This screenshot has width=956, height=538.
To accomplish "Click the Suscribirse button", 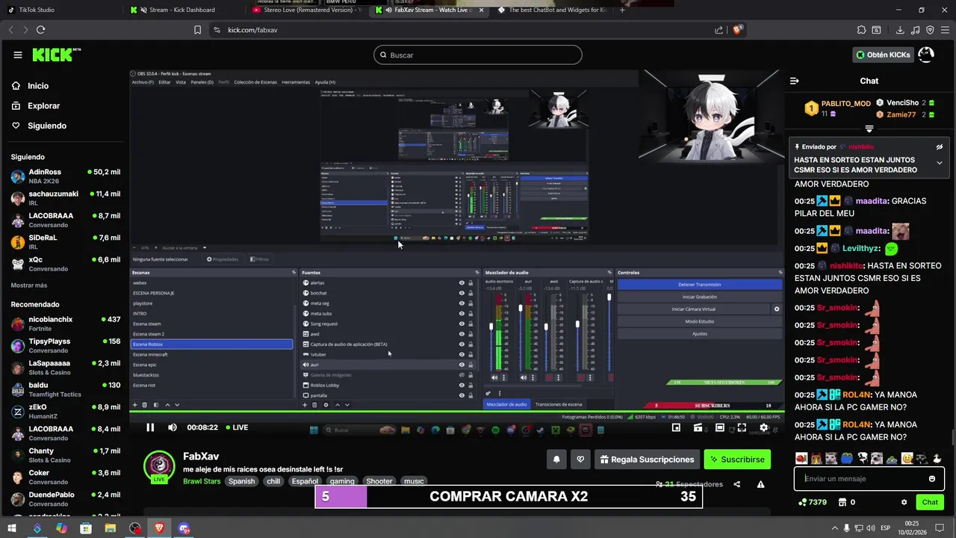I will 737,460.
